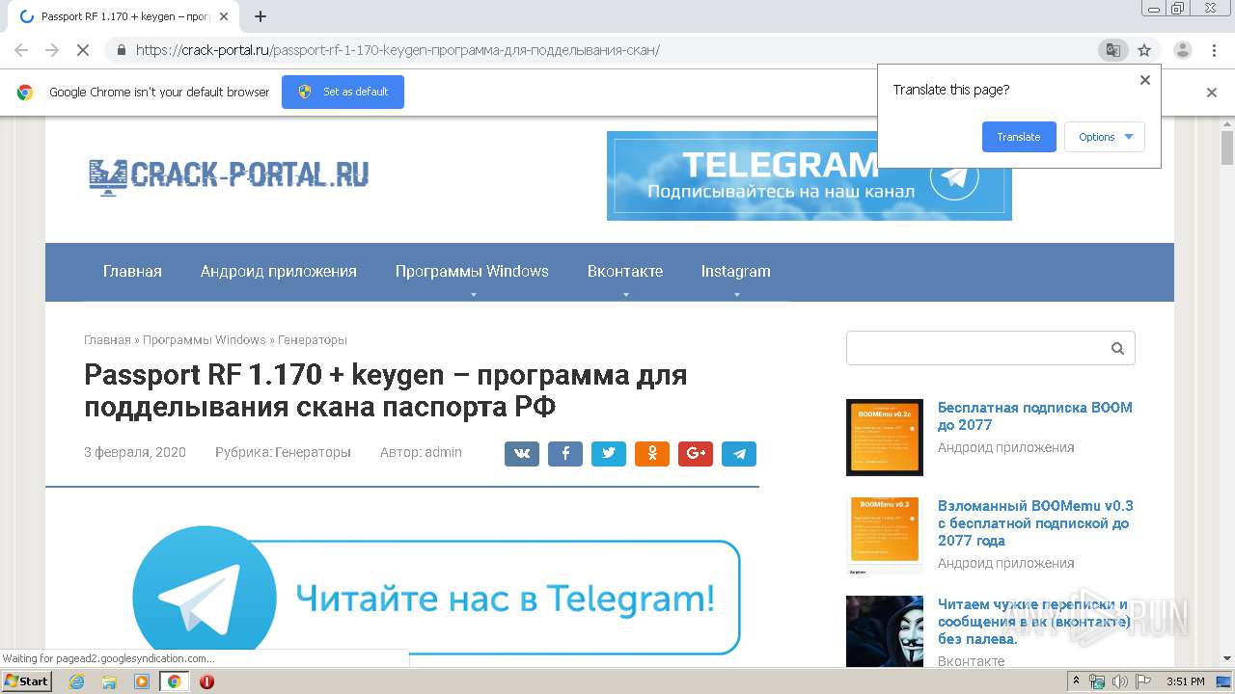The width and height of the screenshot is (1235, 694).
Task: Click the Anonymous mask thumbnail
Action: 885,631
